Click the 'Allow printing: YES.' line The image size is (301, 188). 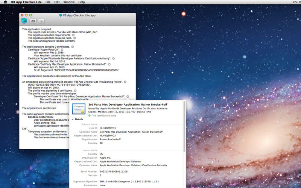point(45,123)
